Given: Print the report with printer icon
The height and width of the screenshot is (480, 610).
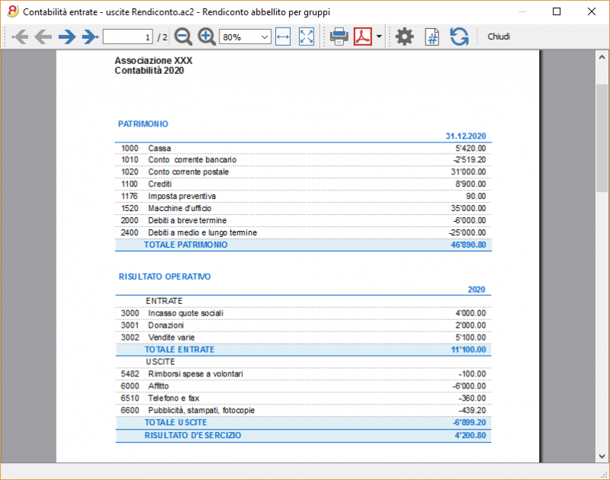Looking at the screenshot, I should click(x=339, y=37).
